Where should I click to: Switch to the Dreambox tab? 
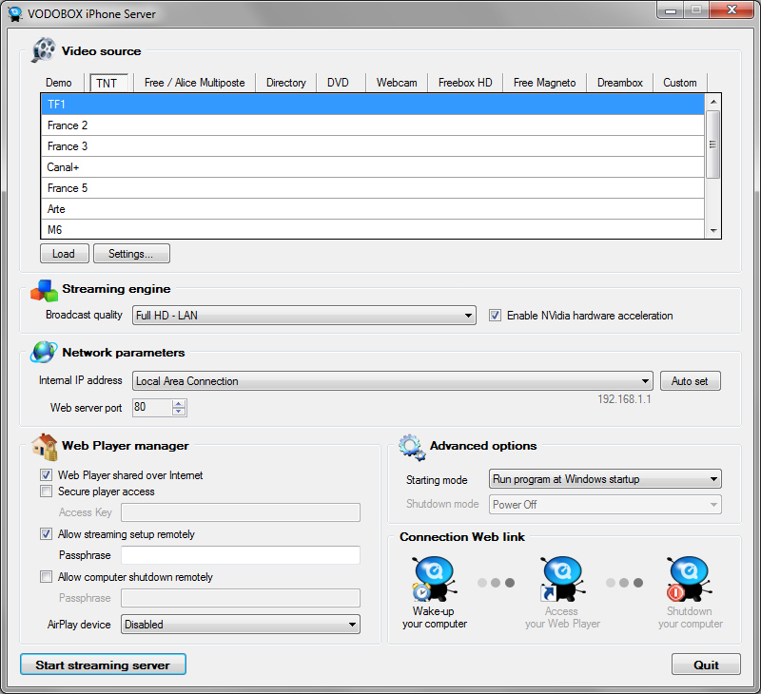(620, 83)
